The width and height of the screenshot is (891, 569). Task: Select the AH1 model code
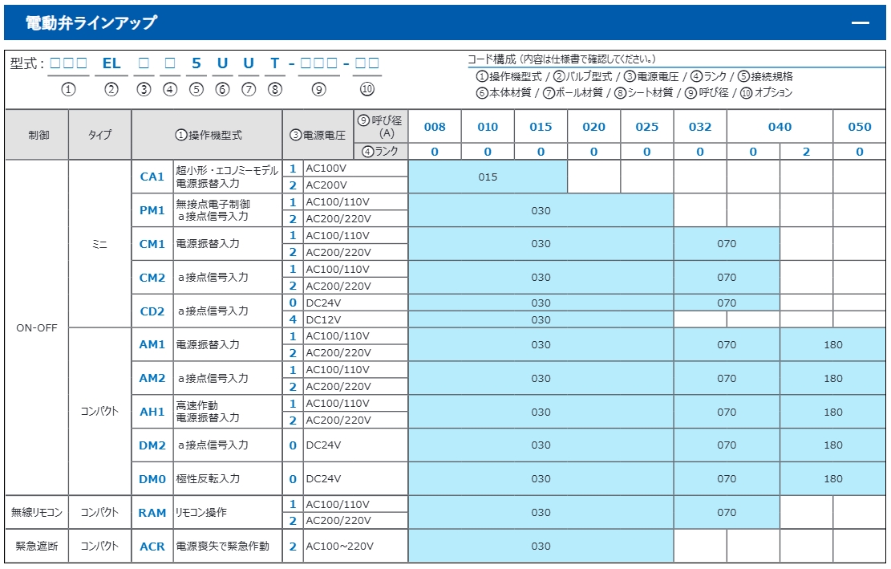tap(152, 412)
